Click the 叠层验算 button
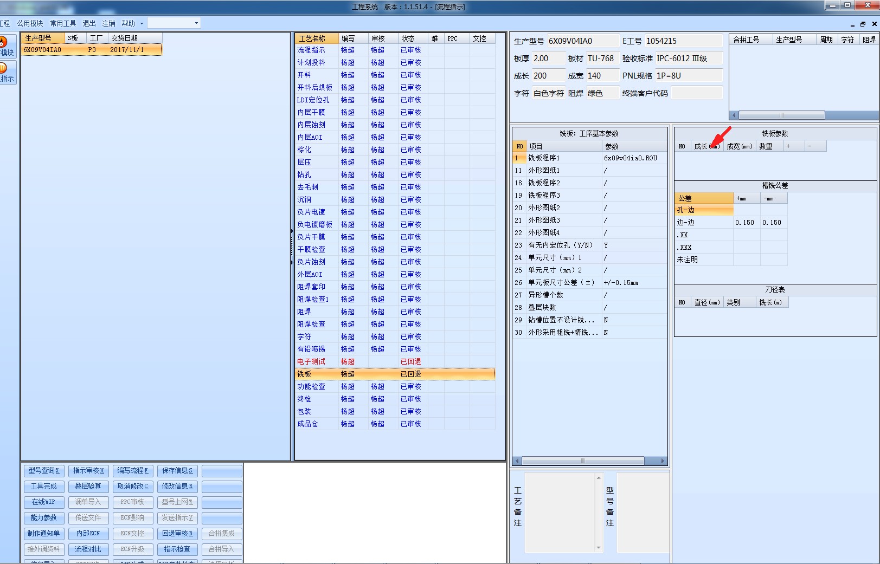The height and width of the screenshot is (564, 880). click(x=88, y=487)
